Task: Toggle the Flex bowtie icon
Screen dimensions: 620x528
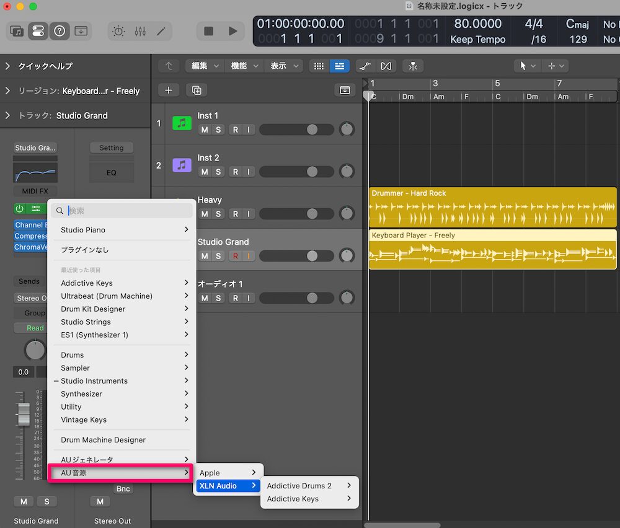Action: click(x=386, y=66)
